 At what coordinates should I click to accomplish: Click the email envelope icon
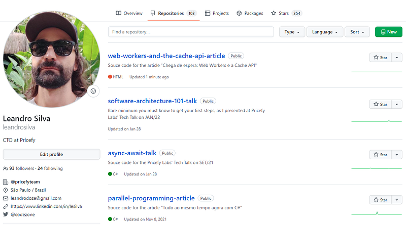coord(6,198)
